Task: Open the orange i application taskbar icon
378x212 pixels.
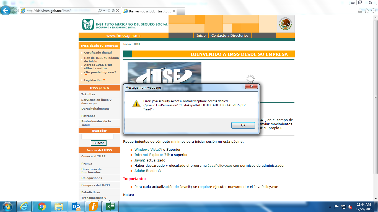Action: coord(93,206)
